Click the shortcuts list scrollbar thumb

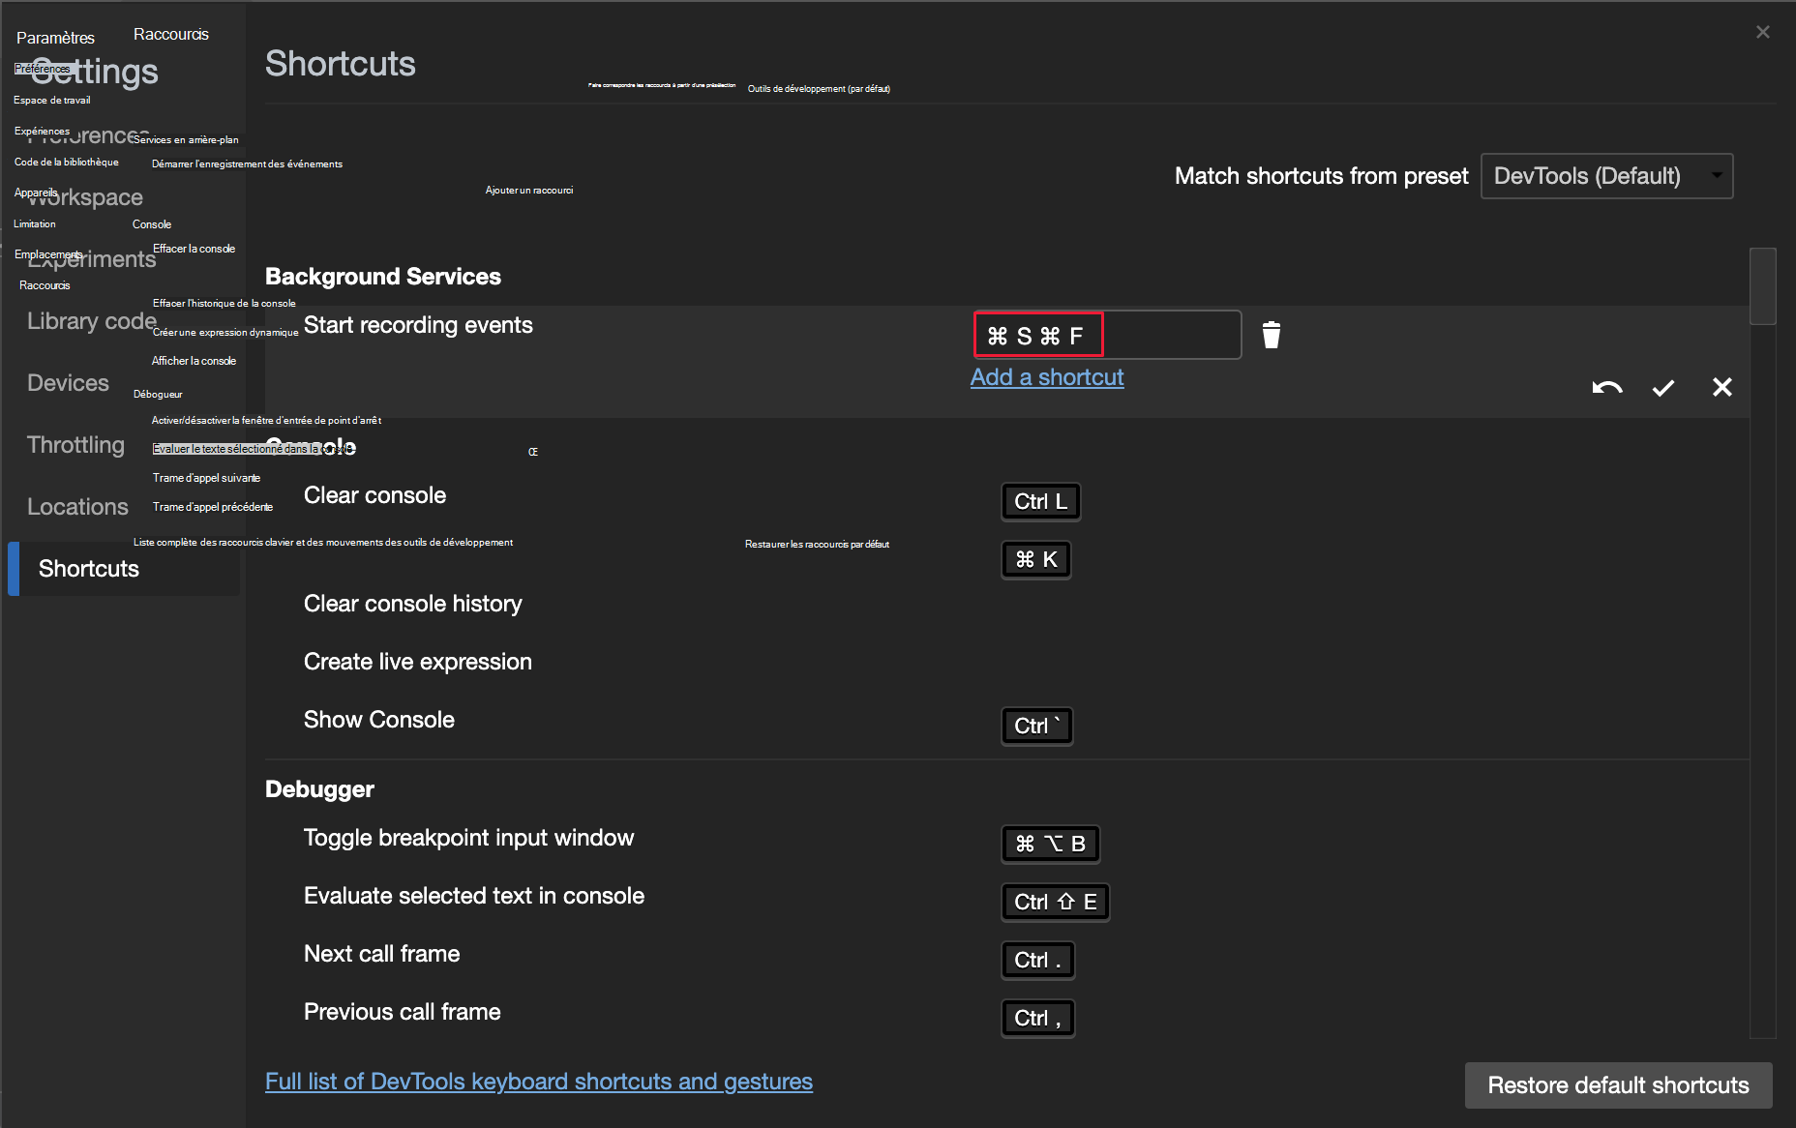point(1763,286)
